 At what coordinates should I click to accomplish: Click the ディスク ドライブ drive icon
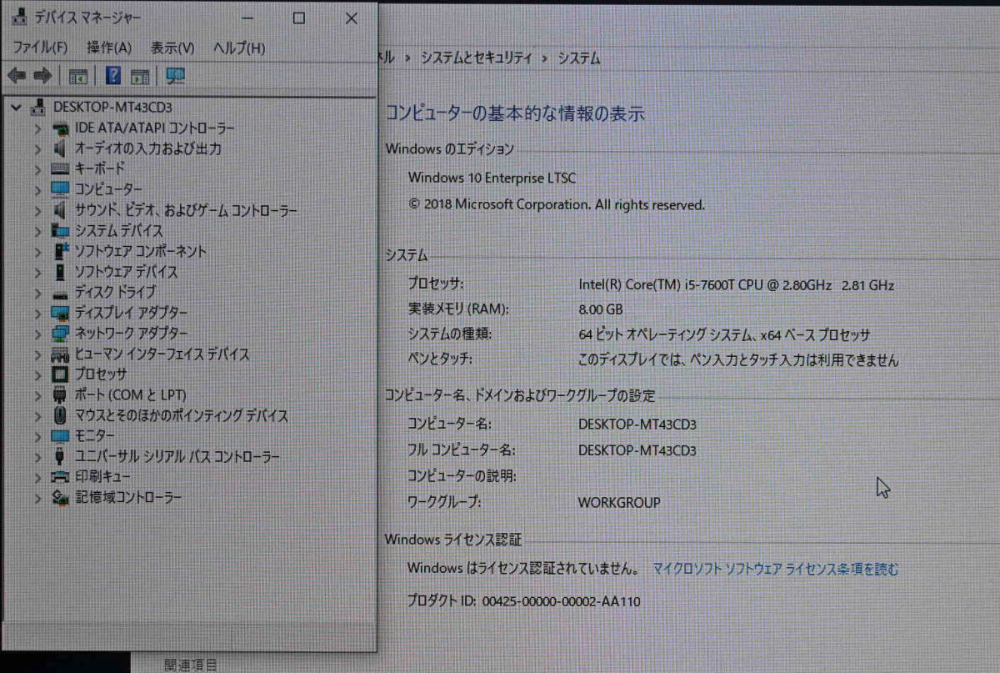click(61, 293)
